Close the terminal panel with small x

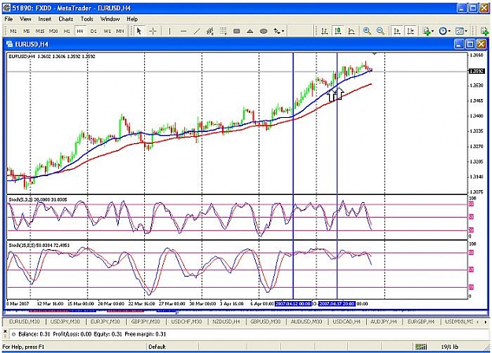tap(5, 331)
